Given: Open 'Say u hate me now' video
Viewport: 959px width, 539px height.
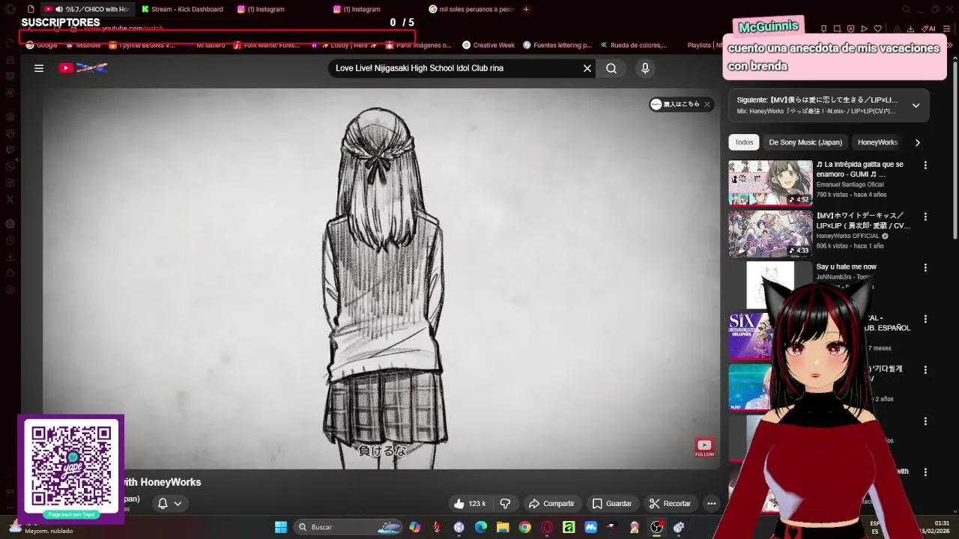Looking at the screenshot, I should tap(846, 267).
